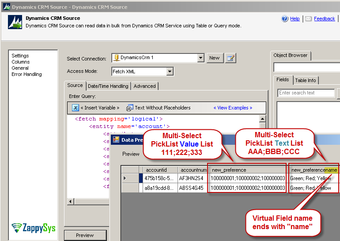
Task: Click the Dynamics CRM Source title bar icon
Action: point(7,7)
